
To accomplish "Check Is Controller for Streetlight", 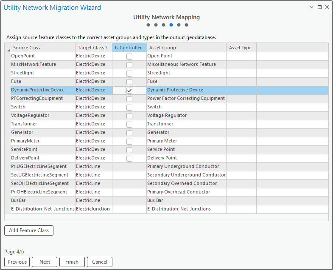I will [x=129, y=74].
